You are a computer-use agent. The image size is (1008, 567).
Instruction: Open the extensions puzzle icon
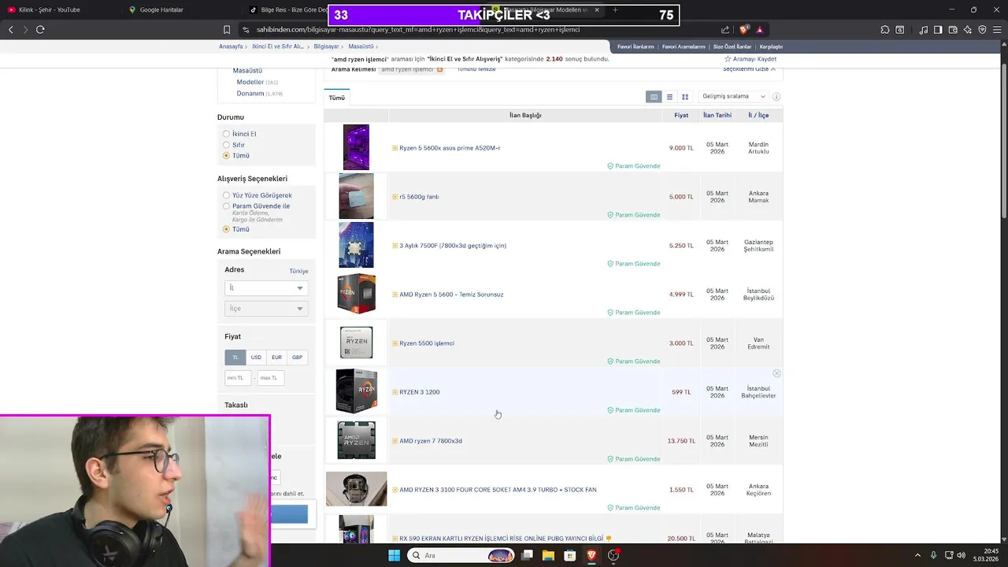point(885,30)
